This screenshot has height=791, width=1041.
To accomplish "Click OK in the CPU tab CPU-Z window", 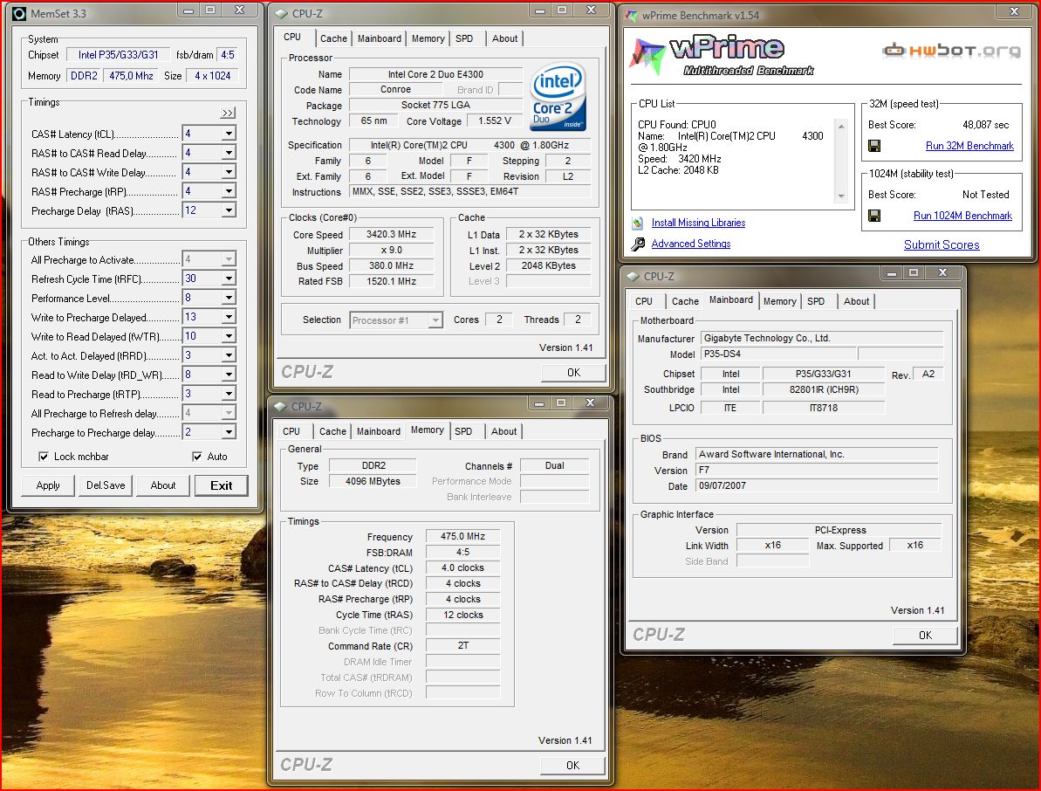I will [573, 373].
